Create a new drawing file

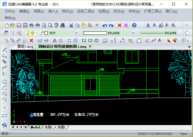pyautogui.click(x=6, y=25)
